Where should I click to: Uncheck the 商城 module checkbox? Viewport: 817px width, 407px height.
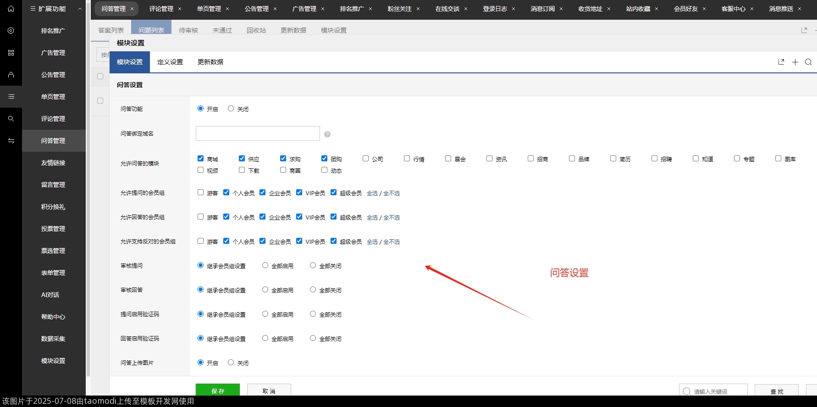point(200,159)
